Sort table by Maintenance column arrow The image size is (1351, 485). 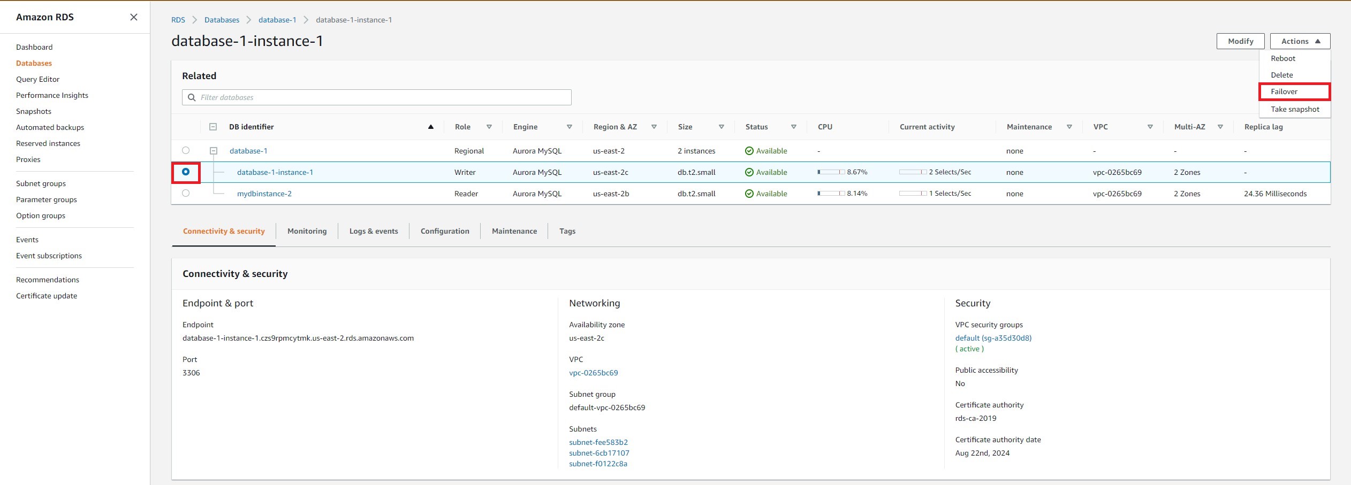[x=1069, y=127]
